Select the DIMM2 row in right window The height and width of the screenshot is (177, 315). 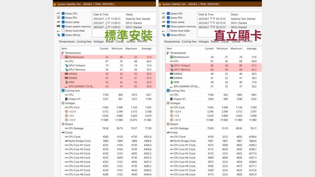214,74
